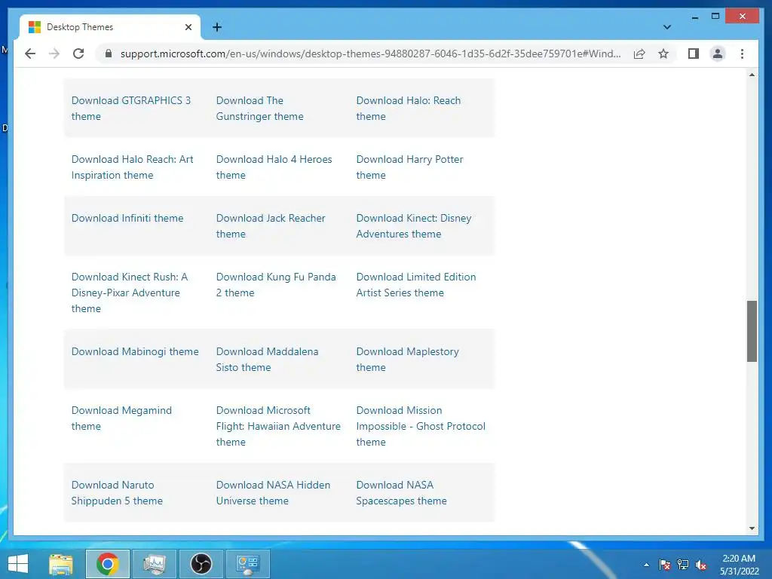Show hidden system tray icons

pos(646,565)
